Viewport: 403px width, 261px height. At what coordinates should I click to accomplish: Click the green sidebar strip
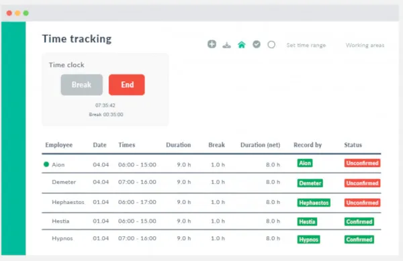click(x=13, y=138)
